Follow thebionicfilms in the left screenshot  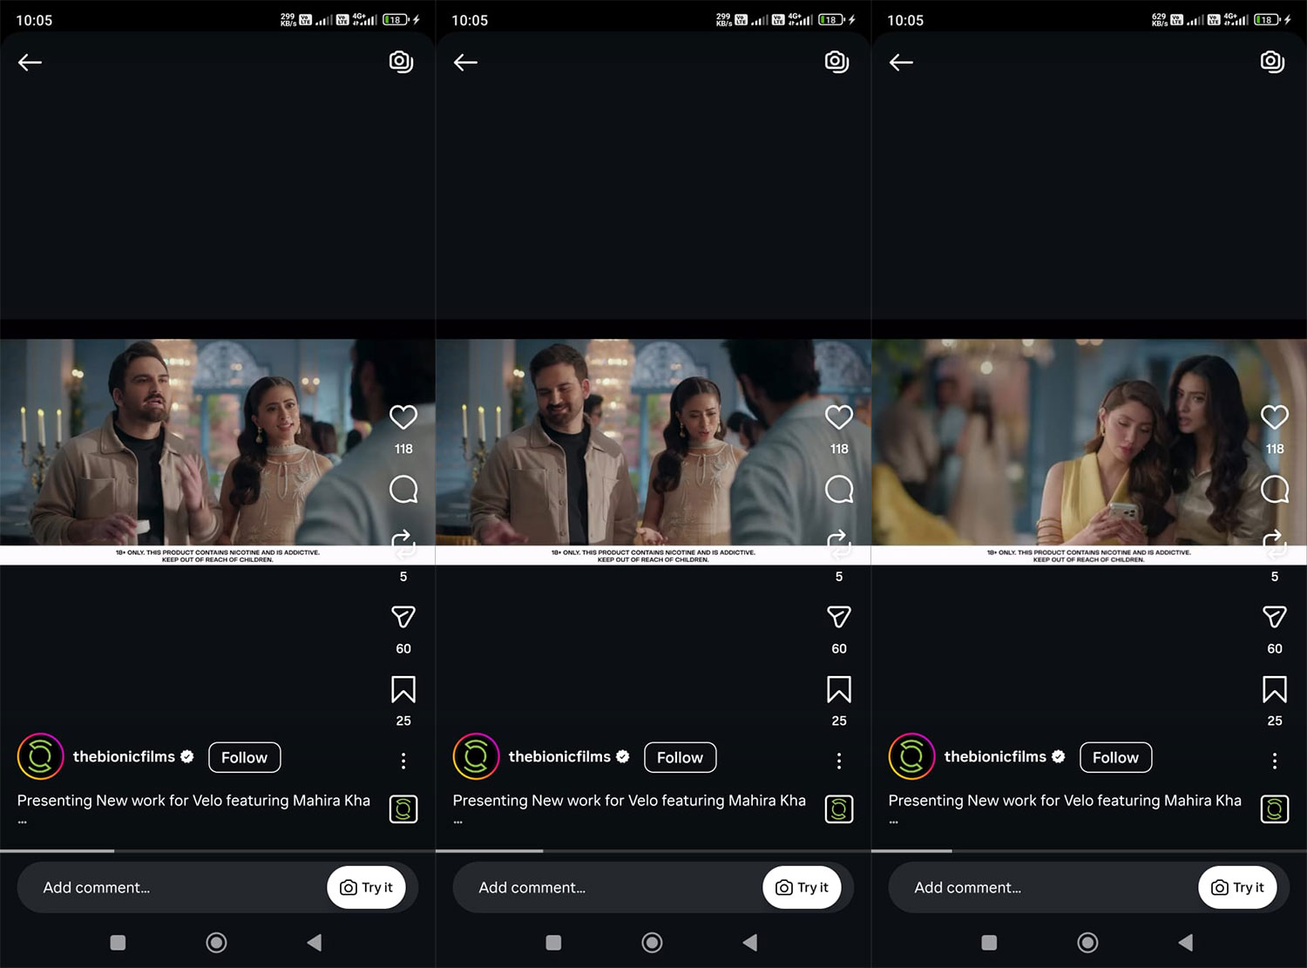click(244, 757)
